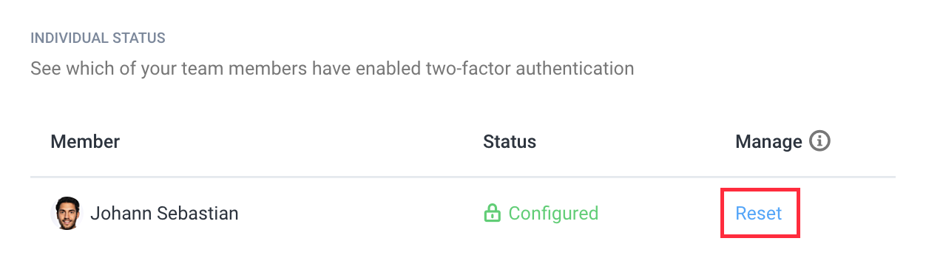View the member photo beside Johann Sebastian
This screenshot has width=926, height=278.
click(x=67, y=214)
